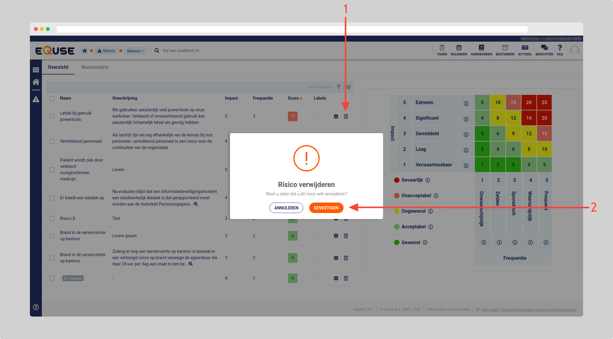This screenshot has height=339, width=613.
Task: Open the apps grid icon in sidebar
Action: (36, 70)
